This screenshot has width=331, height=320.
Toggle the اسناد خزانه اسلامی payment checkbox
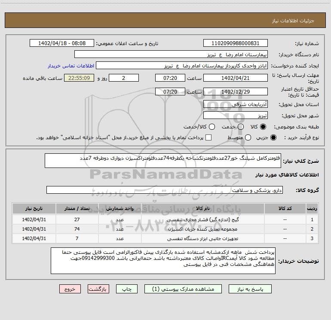(x=208, y=137)
